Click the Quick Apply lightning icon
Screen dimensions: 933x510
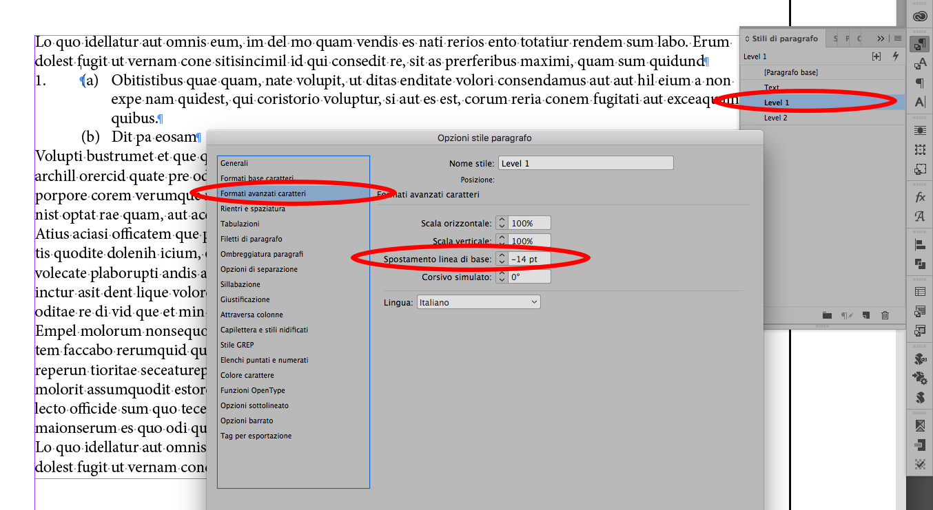[x=895, y=56]
